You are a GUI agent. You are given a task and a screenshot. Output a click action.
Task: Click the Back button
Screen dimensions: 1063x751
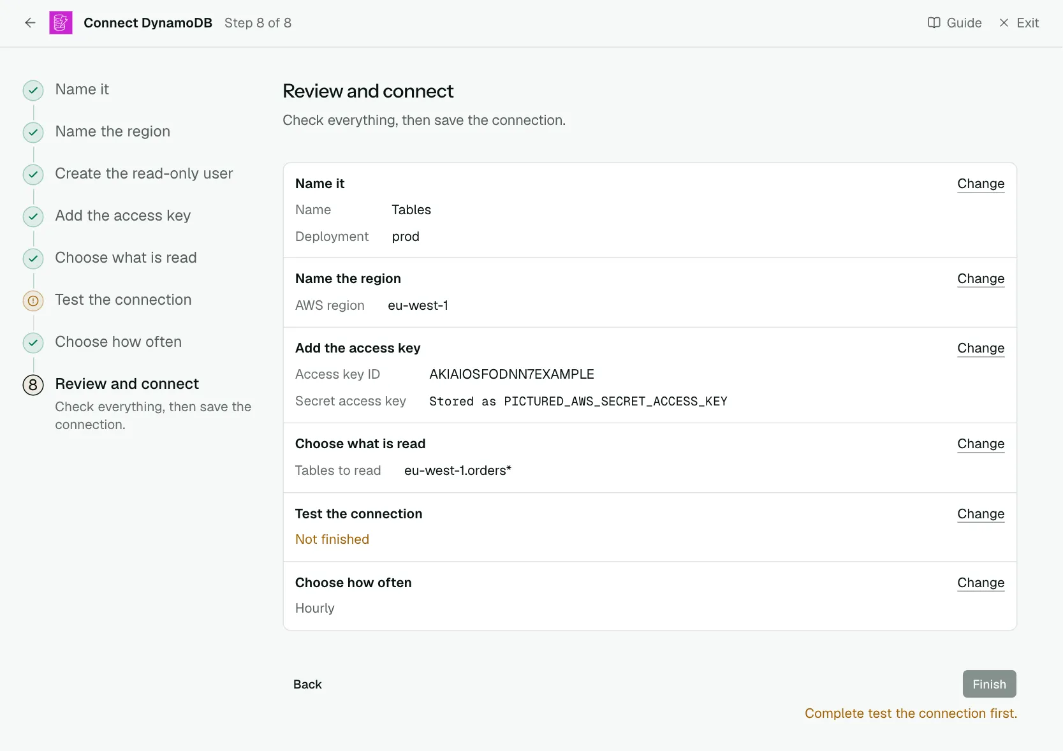(x=307, y=684)
